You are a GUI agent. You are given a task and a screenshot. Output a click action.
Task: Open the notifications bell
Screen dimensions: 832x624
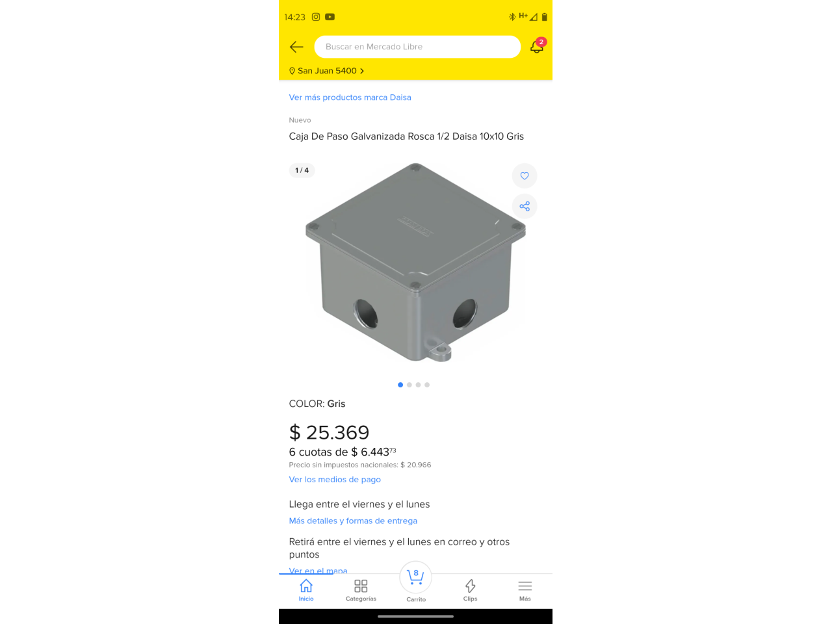click(537, 46)
